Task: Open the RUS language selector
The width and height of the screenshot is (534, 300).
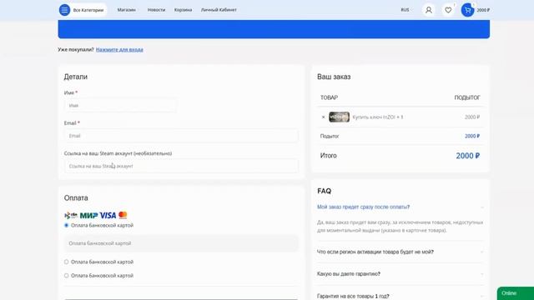Action: [x=405, y=10]
